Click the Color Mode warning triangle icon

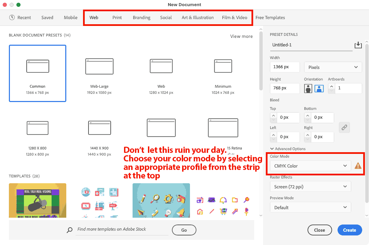[x=358, y=166]
